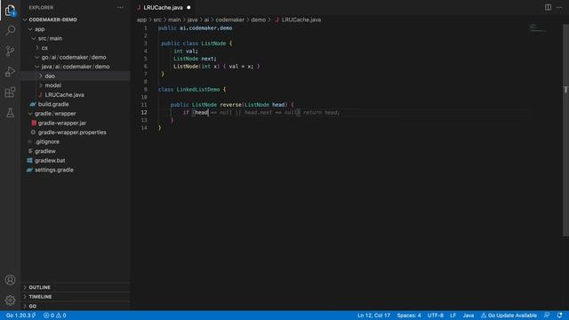Image resolution: width=569 pixels, height=320 pixels.
Task: Click Ln 12, Col 17 cursor position
Action: click(373, 316)
